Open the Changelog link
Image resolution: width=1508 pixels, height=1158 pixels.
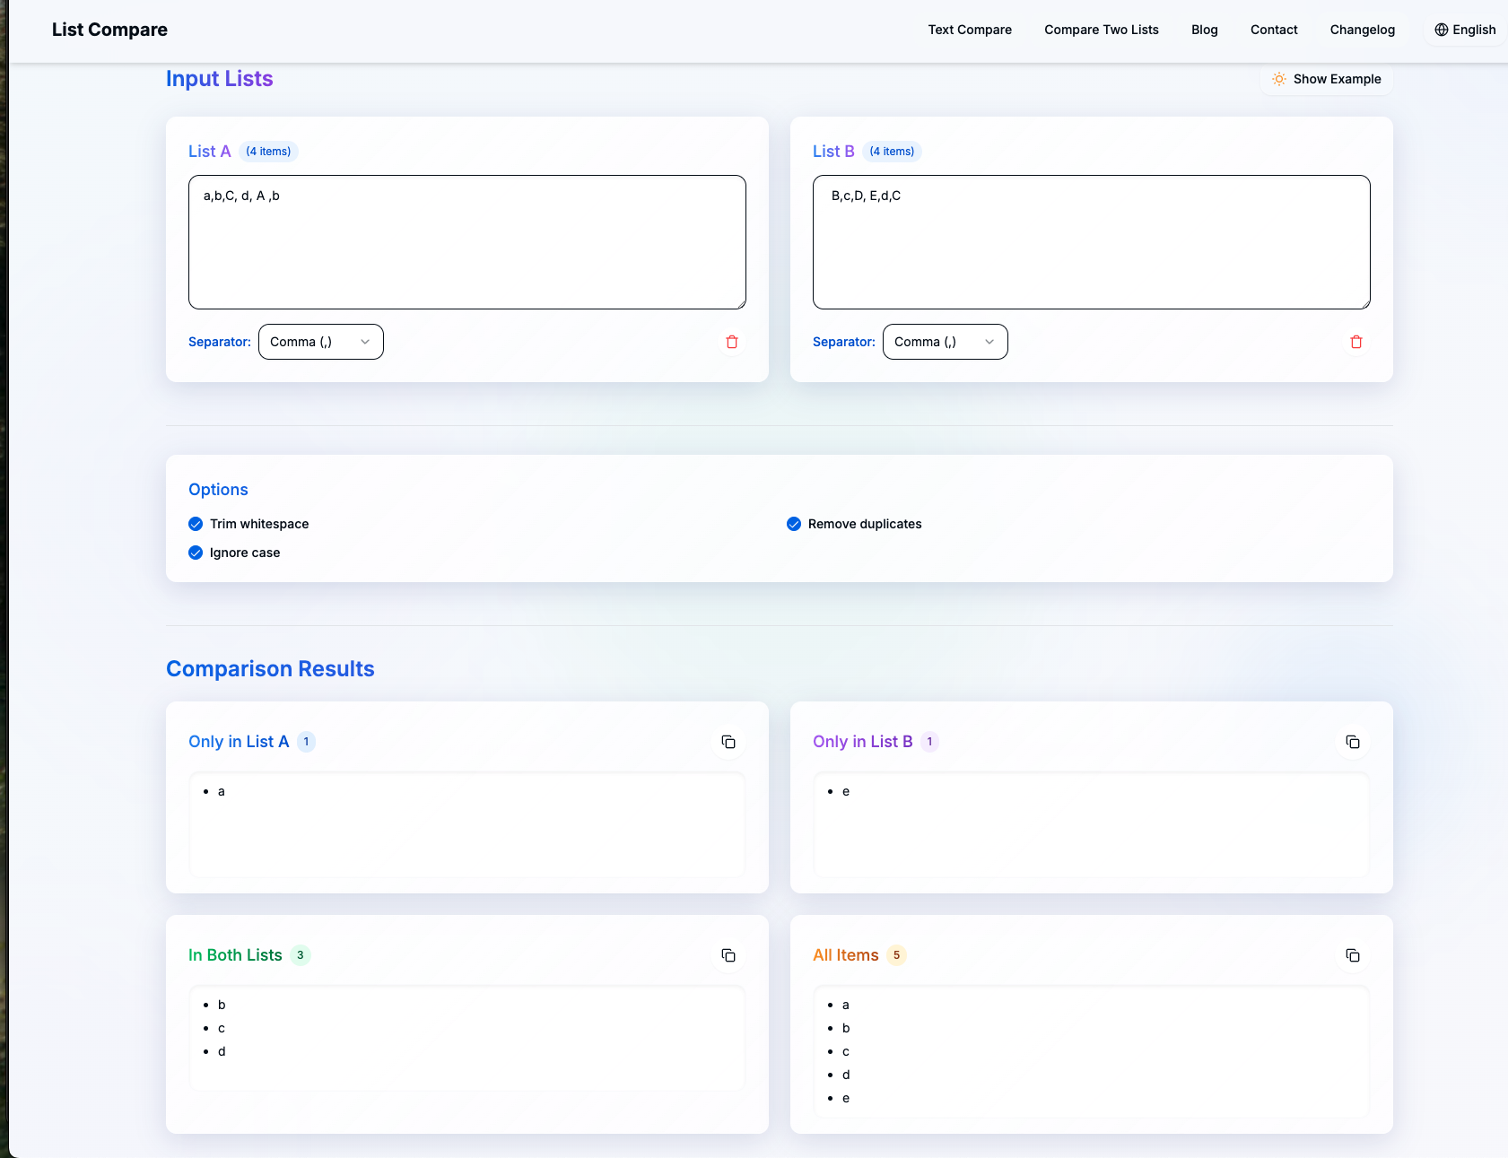point(1362,30)
